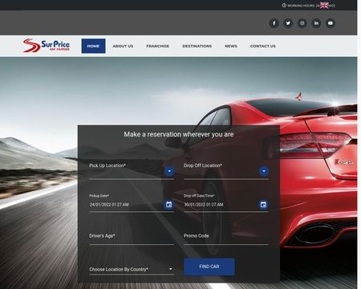Open the FRANCHISE menu item
This screenshot has height=289, width=361.
(158, 46)
